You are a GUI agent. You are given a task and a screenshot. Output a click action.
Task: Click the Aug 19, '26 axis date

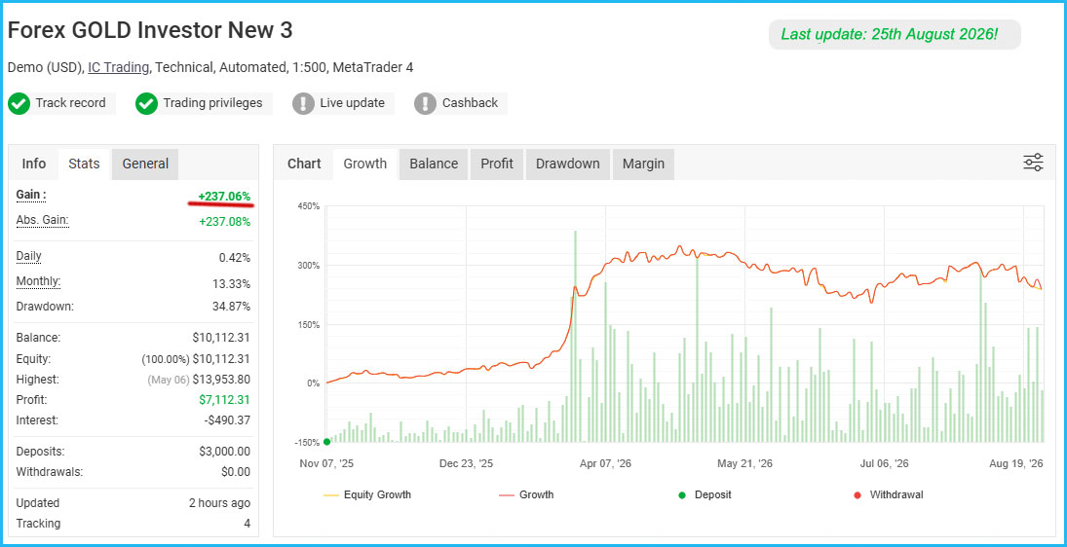coord(1016,464)
